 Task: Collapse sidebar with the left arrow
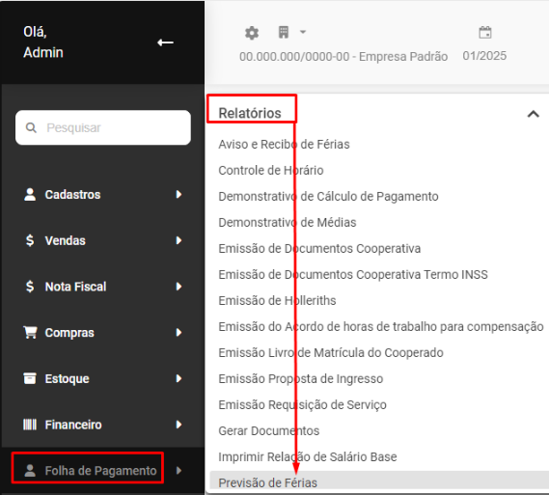click(x=165, y=42)
